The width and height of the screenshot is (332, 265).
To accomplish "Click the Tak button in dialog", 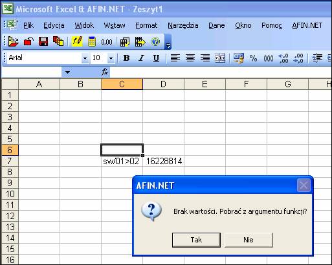I will tap(196, 240).
